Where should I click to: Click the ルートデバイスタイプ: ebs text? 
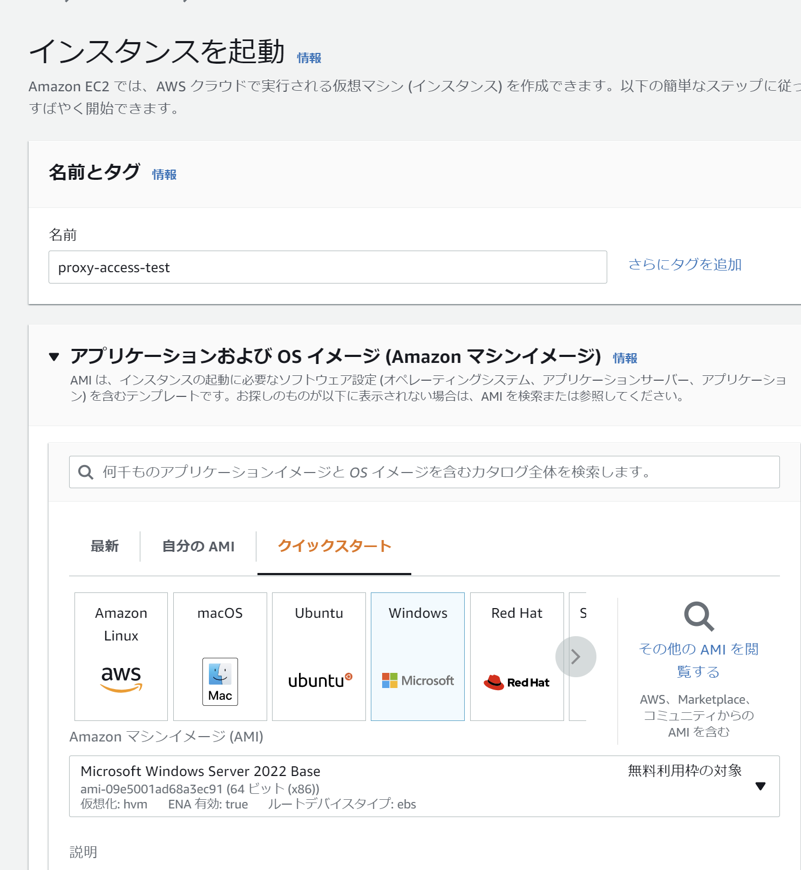coord(342,804)
